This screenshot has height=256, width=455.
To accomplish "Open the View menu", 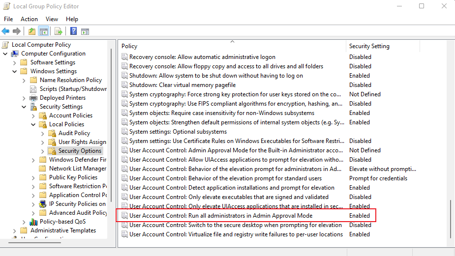I will [x=52, y=19].
